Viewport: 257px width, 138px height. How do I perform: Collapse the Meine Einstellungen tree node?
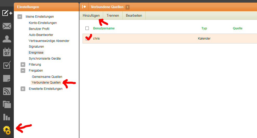point(20,17)
